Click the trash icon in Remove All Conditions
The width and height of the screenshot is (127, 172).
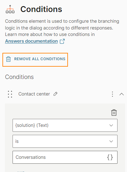(8, 59)
